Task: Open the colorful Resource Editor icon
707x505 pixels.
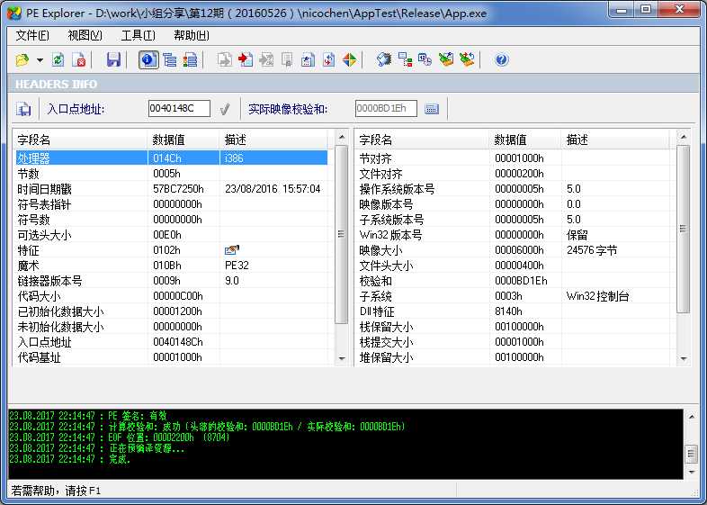Action: tap(349, 59)
